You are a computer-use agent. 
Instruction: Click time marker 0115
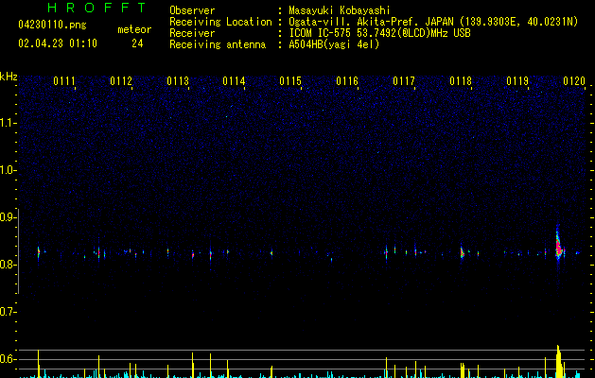click(x=290, y=81)
